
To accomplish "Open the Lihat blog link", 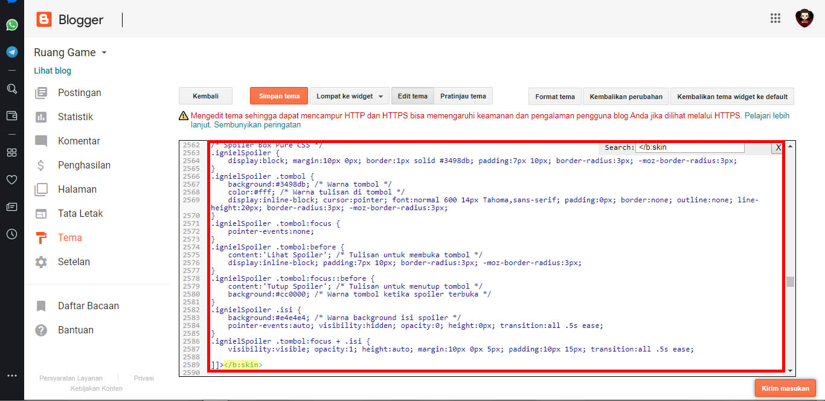I will coord(53,71).
